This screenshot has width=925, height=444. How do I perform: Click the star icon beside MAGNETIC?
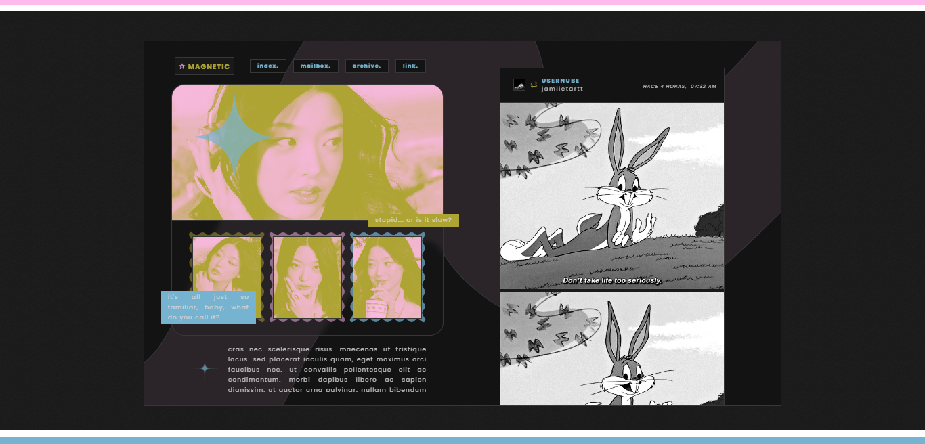(182, 66)
